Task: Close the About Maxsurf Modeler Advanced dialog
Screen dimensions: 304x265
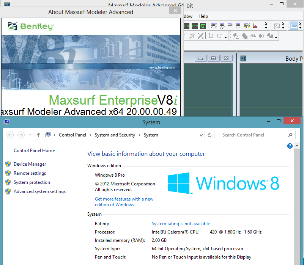Action: 175,10
